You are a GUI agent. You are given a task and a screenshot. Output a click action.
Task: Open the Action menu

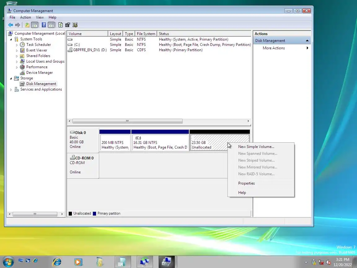(25, 17)
